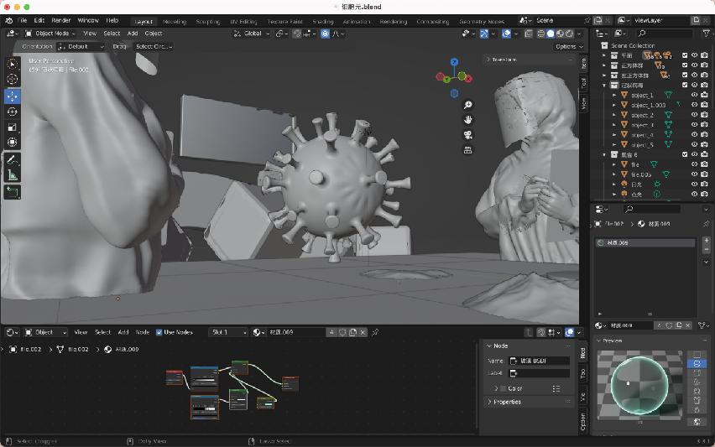Viewport: 715px width, 447px height.
Task: Open the Global orientation dropdown
Action: click(252, 34)
